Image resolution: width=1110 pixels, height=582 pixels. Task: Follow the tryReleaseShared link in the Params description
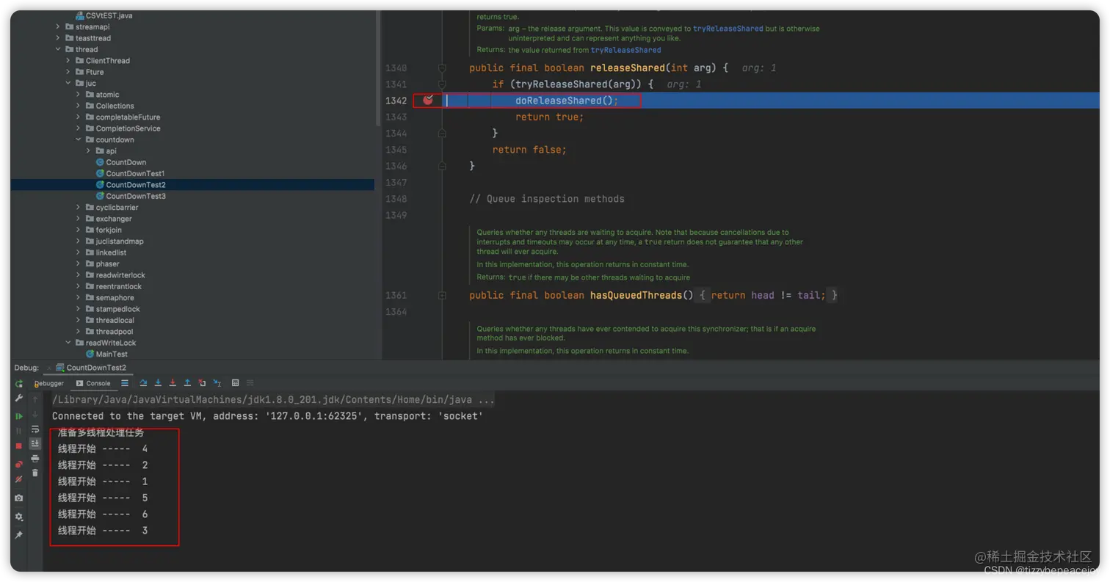click(728, 29)
